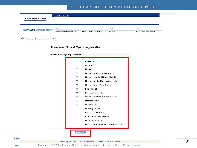The height and width of the screenshot is (148, 197).
Task: Click the slide page number 101
Action: [x=187, y=141]
